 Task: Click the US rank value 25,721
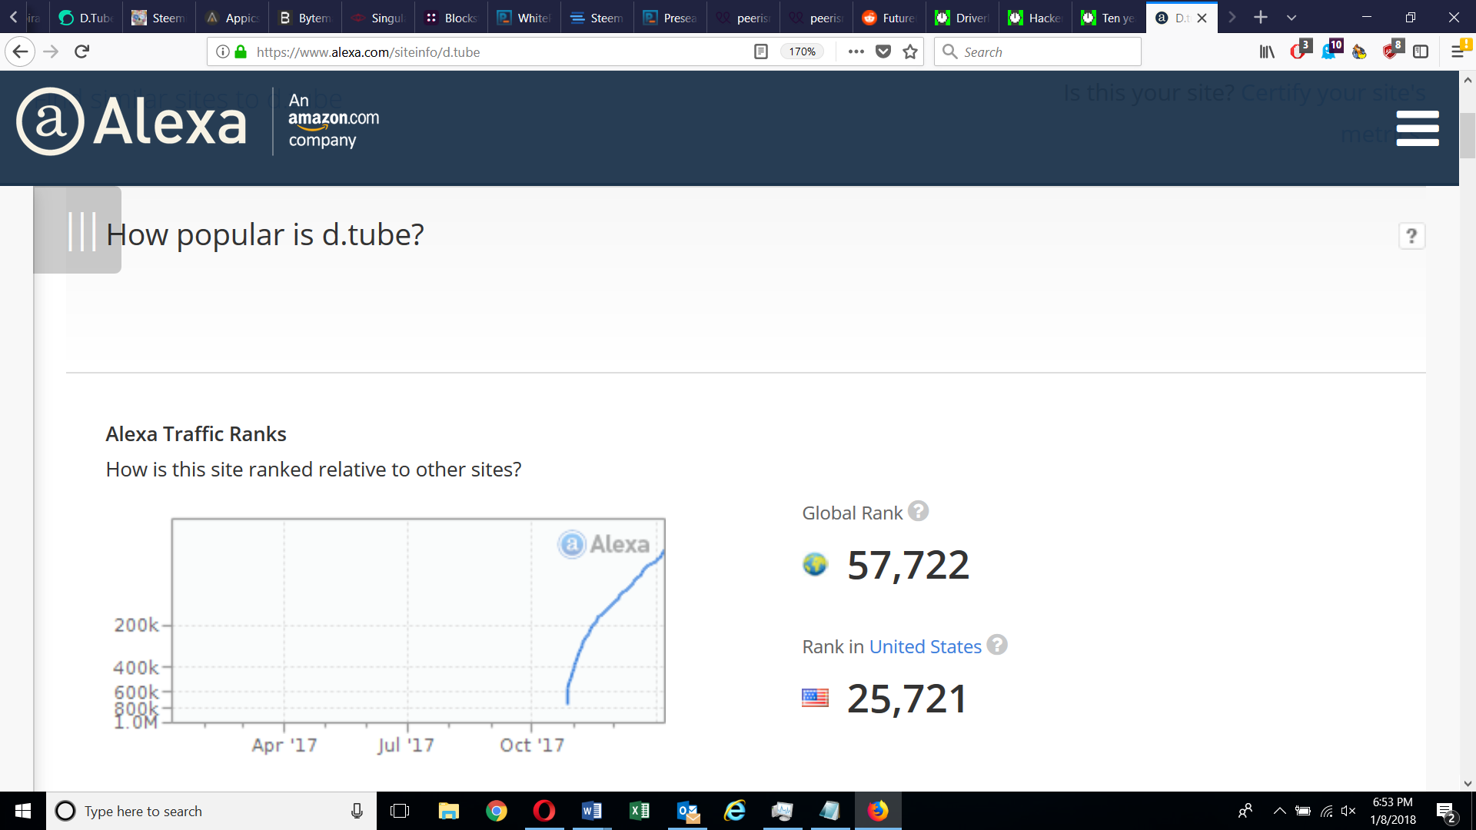[x=907, y=699]
